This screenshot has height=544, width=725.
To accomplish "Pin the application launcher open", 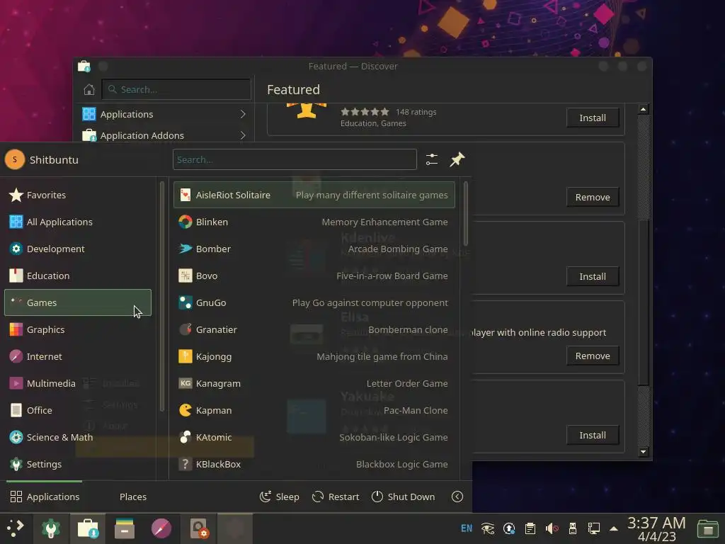I will [x=457, y=159].
